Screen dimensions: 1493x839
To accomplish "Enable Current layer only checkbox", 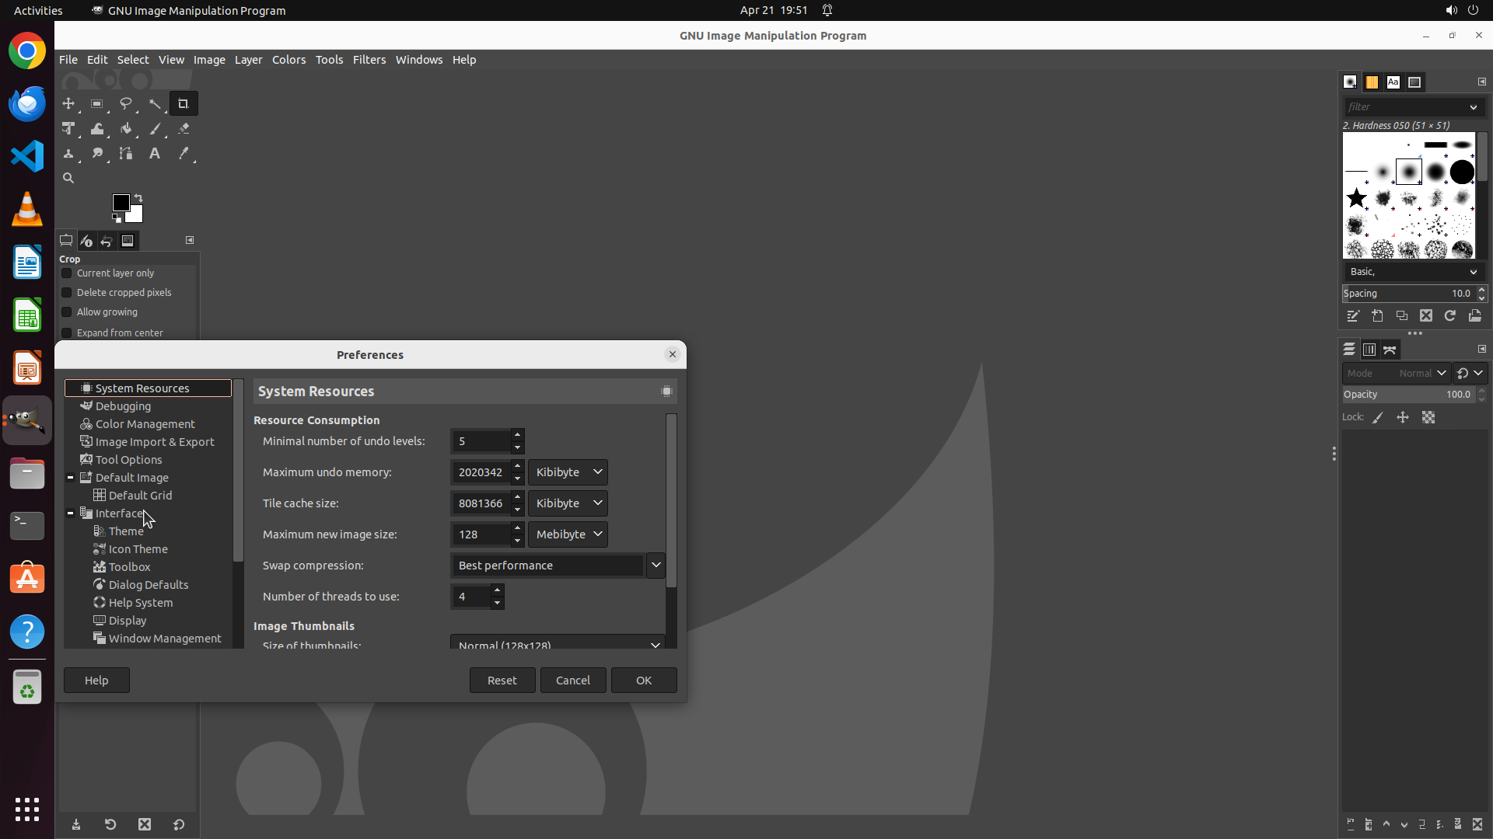I will coord(67,273).
